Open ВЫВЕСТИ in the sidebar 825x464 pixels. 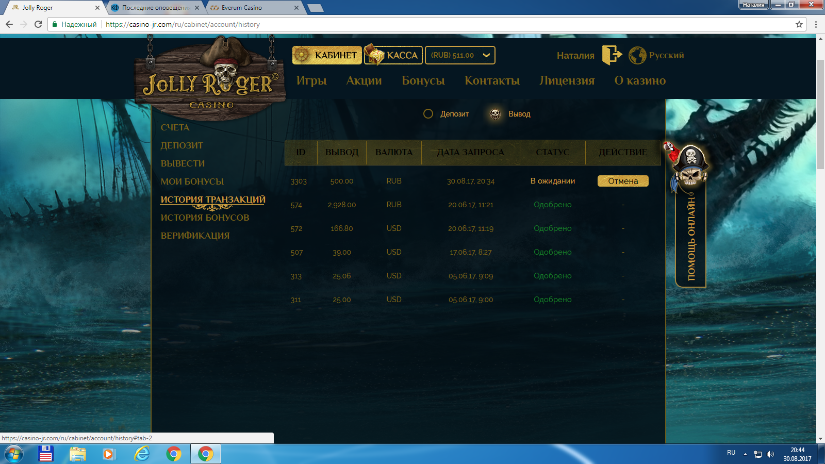(x=183, y=163)
